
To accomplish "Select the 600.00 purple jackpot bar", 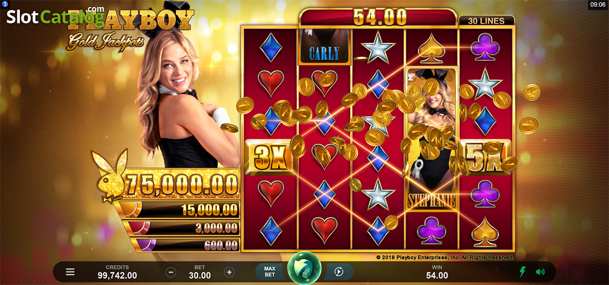I will 185,245.
